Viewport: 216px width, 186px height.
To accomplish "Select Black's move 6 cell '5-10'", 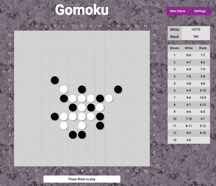I will click(x=203, y=90).
